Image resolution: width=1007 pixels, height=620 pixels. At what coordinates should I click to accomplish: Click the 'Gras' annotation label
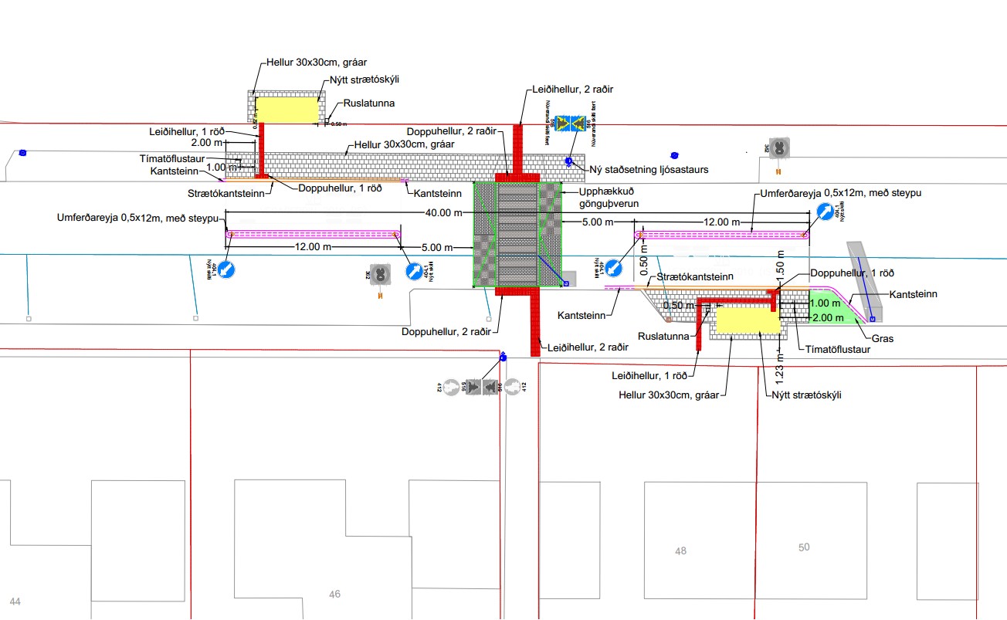883,338
